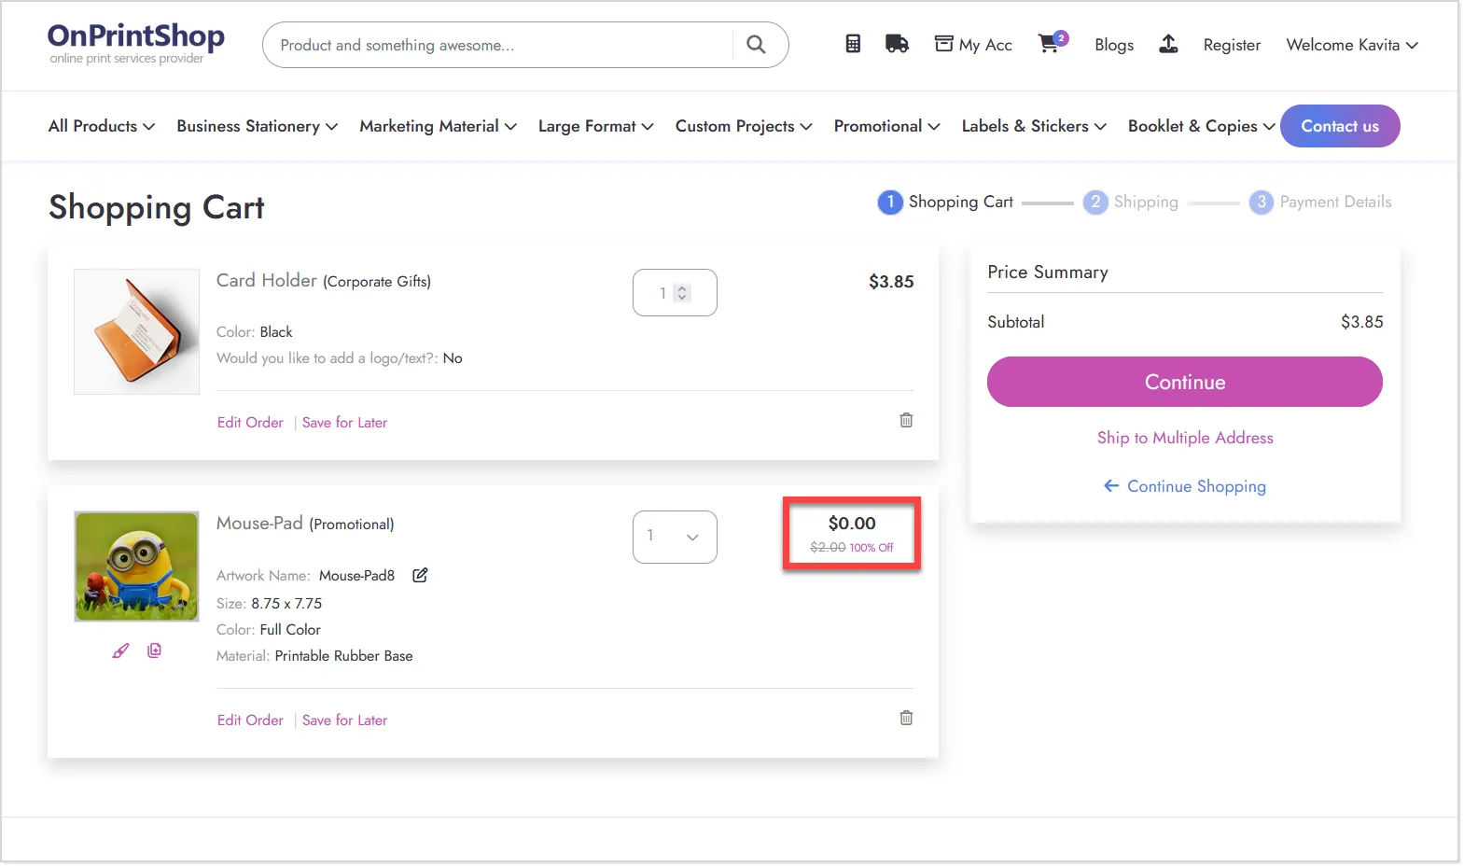Click the Continue button
This screenshot has height=867, width=1464.
click(x=1185, y=382)
